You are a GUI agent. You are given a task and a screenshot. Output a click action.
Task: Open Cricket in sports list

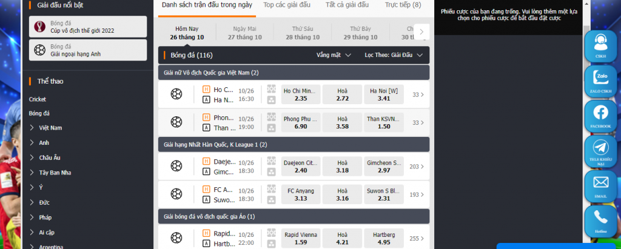click(37, 99)
